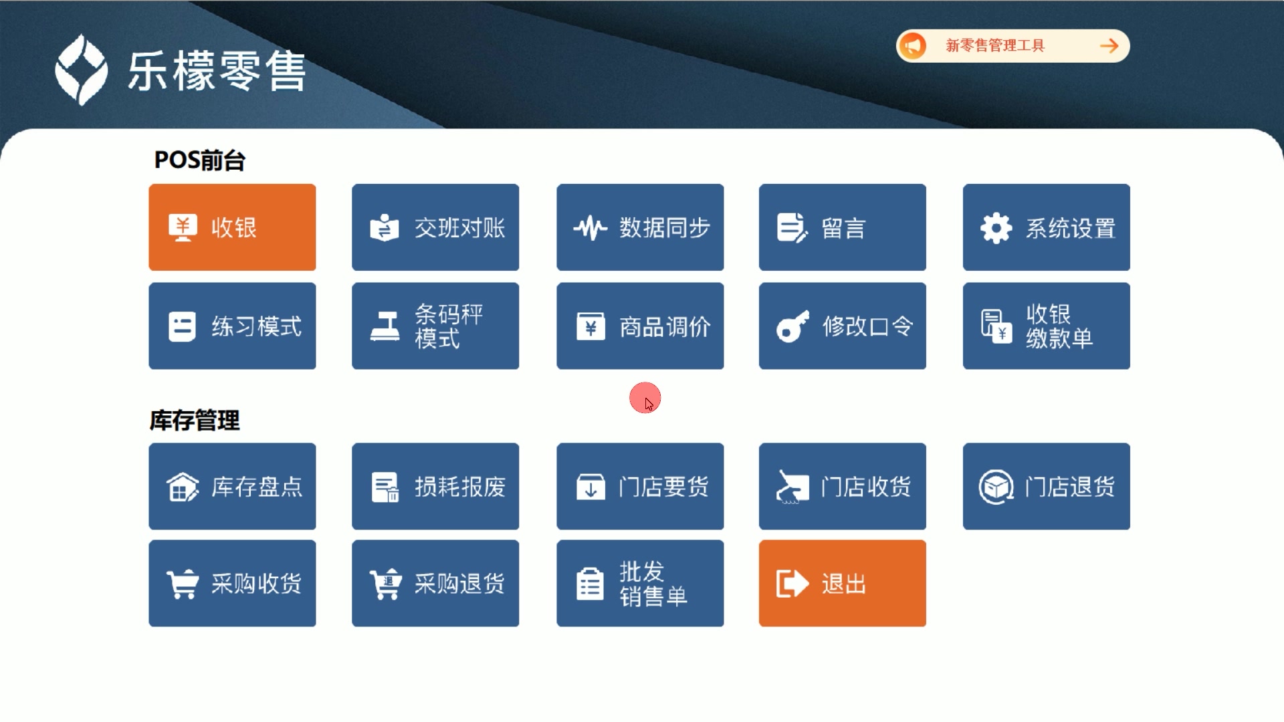Open 门店退货 tile label
This screenshot has width=1284, height=722.
[1070, 487]
